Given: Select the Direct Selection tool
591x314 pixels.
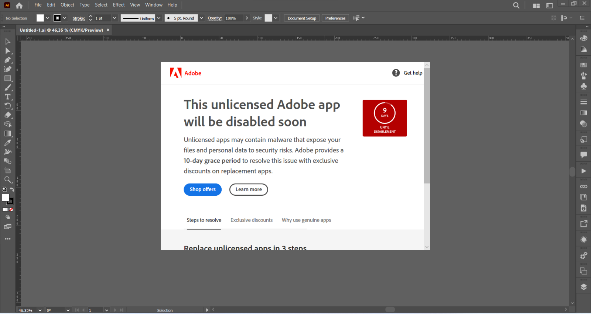Looking at the screenshot, I should [7, 51].
